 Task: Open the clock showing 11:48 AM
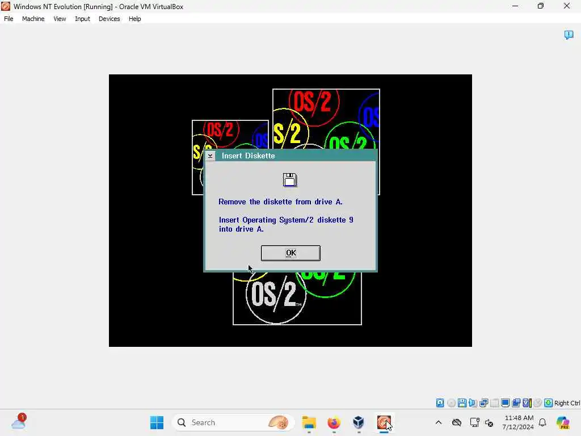(x=519, y=422)
